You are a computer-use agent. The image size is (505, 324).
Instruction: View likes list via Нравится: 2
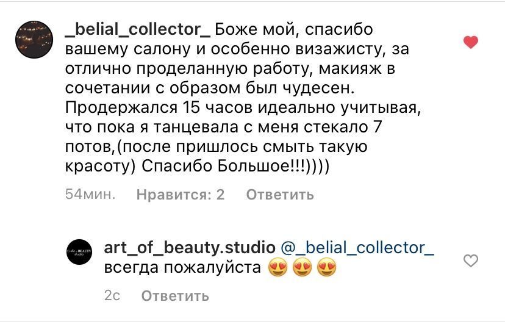click(x=181, y=195)
